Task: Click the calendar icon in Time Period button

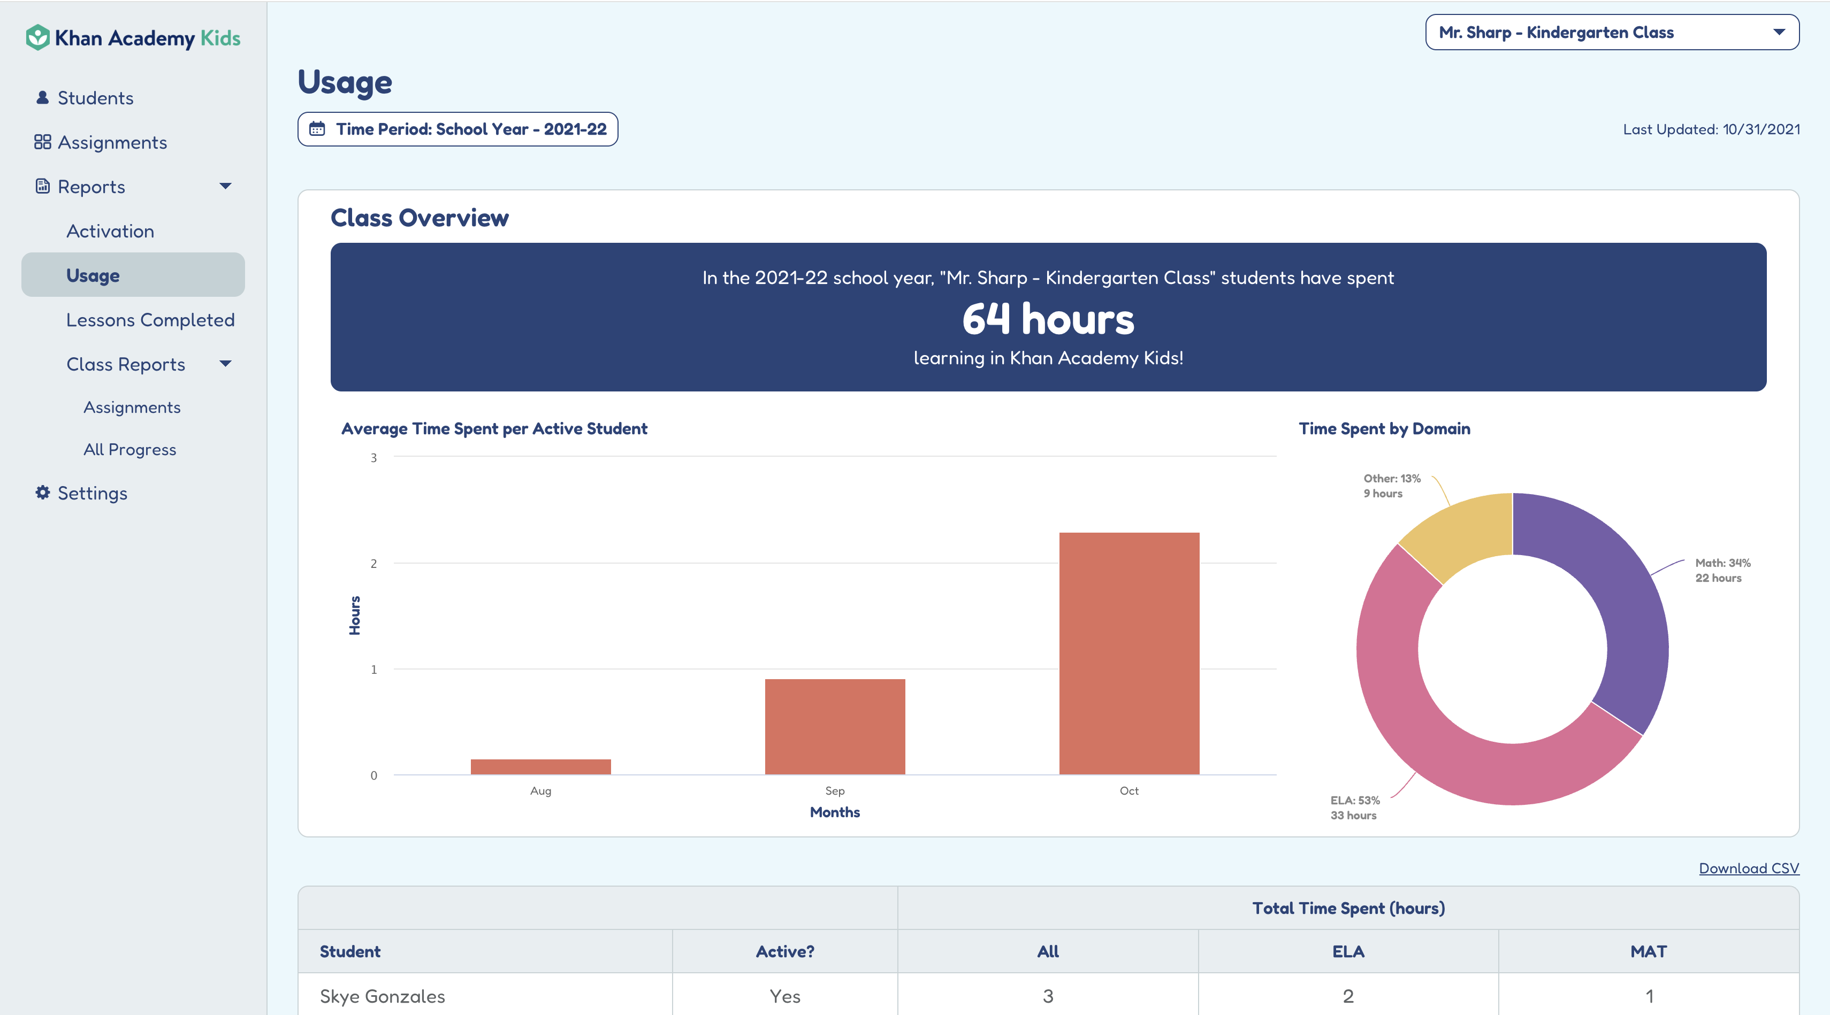Action: click(317, 129)
